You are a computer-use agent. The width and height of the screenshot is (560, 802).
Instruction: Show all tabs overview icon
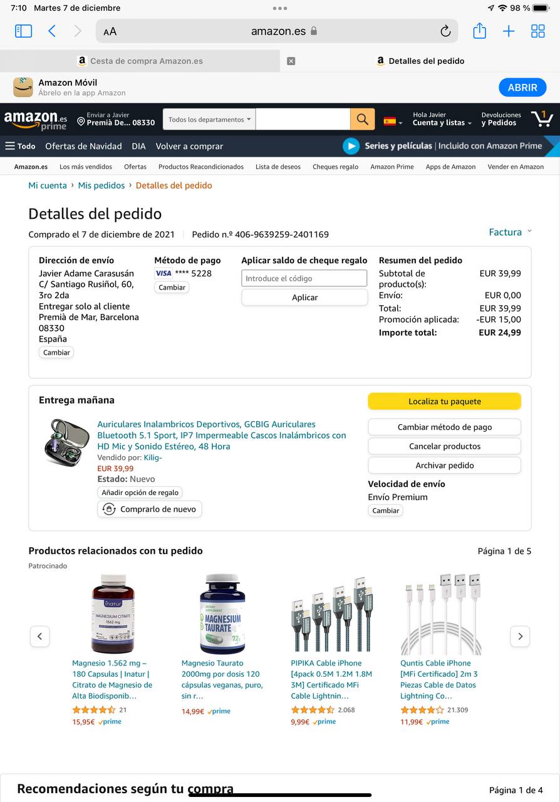coord(538,31)
